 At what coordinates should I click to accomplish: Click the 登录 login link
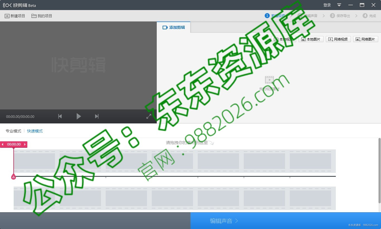tap(327, 5)
